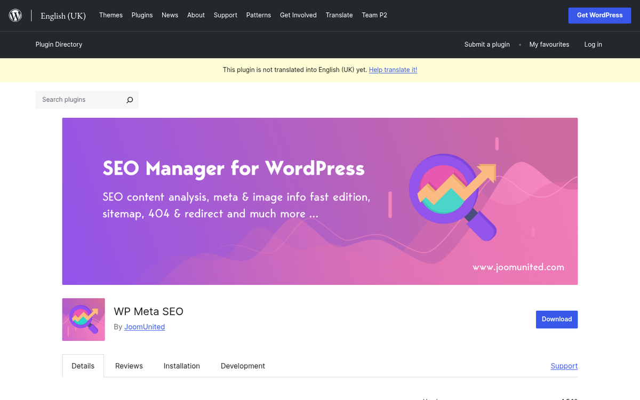Image resolution: width=640 pixels, height=400 pixels.
Task: Open the WP Meta SEO plugin icon thumbnail
Action: [x=83, y=319]
